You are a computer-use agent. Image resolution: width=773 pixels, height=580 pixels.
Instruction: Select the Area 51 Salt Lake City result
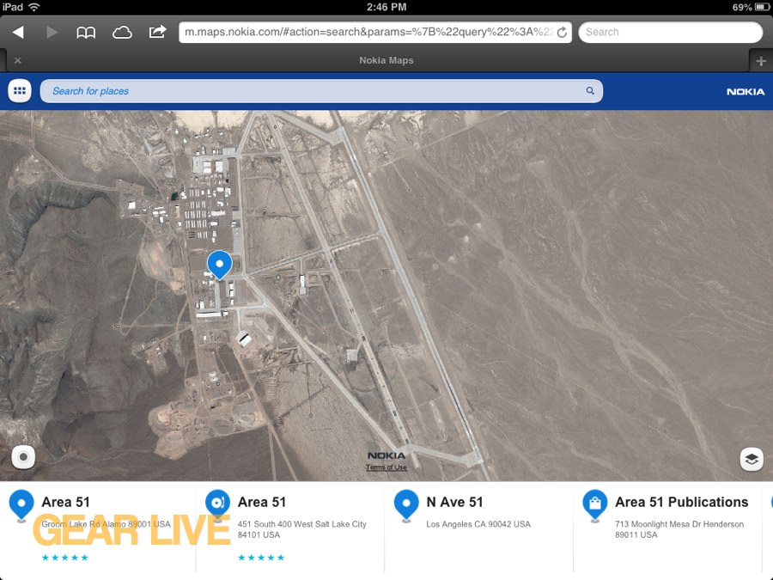pos(290,527)
